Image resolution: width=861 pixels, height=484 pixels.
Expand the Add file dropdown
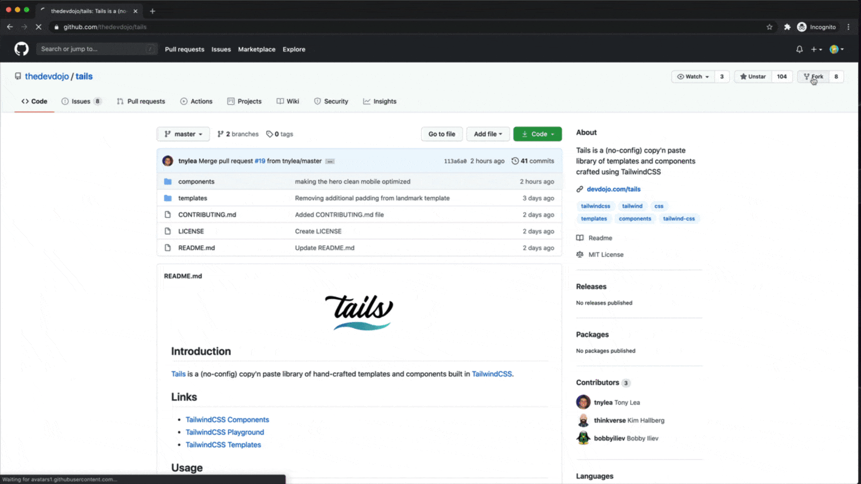click(x=487, y=134)
